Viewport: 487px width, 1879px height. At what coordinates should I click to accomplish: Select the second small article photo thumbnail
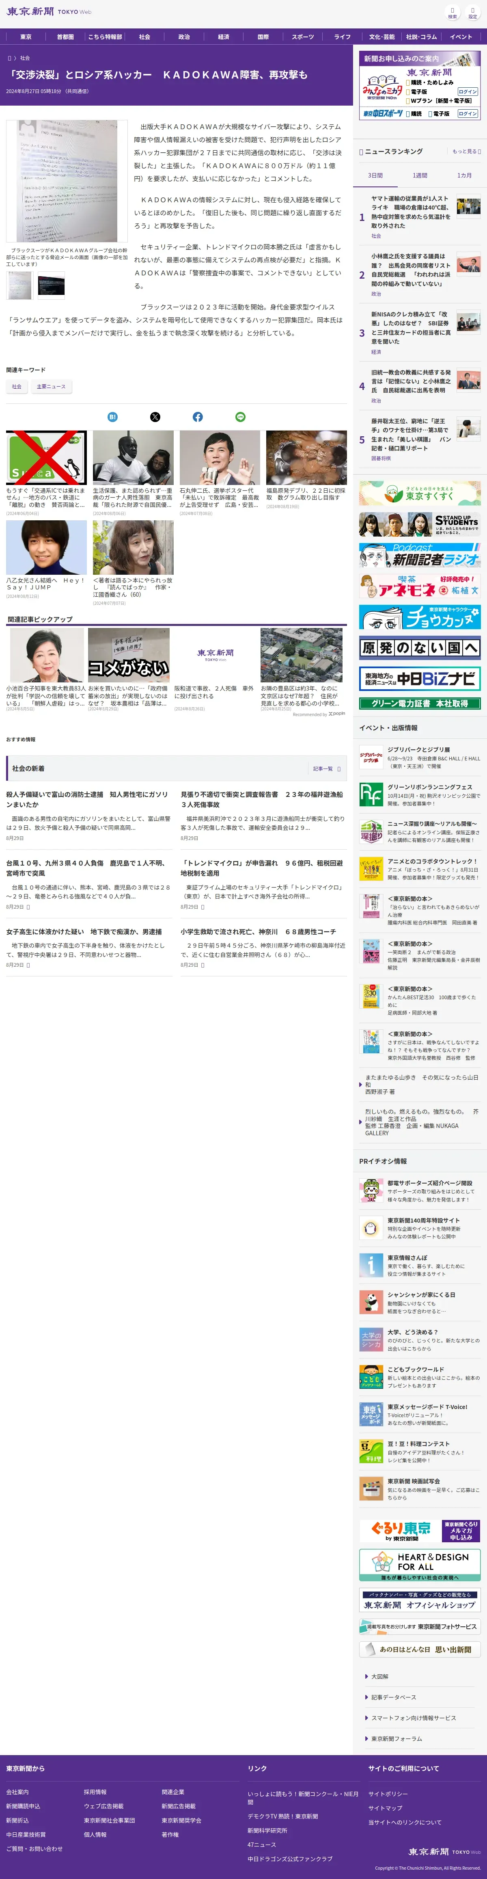51,286
